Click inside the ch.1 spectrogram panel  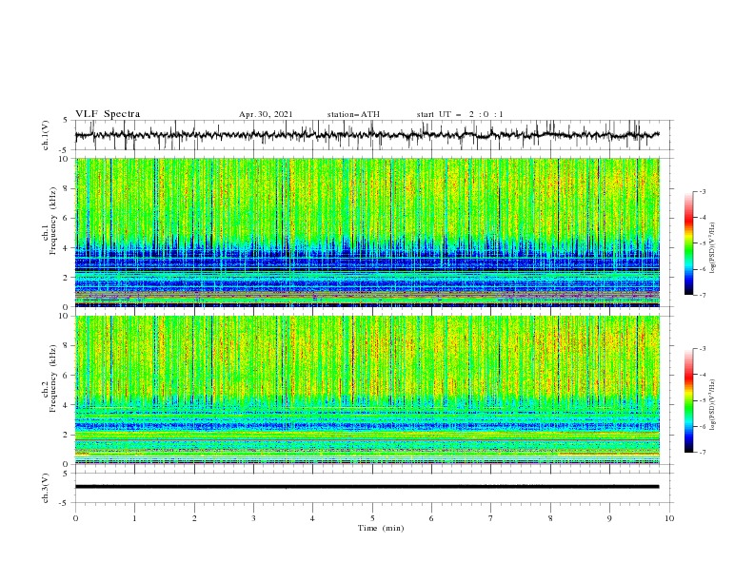pyautogui.click(x=367, y=232)
